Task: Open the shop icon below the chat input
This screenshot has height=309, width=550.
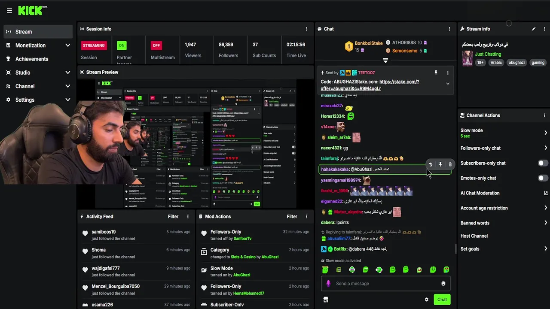Action: click(x=326, y=300)
